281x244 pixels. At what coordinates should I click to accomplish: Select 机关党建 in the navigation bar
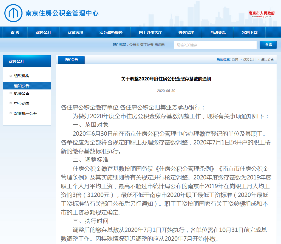186,32
